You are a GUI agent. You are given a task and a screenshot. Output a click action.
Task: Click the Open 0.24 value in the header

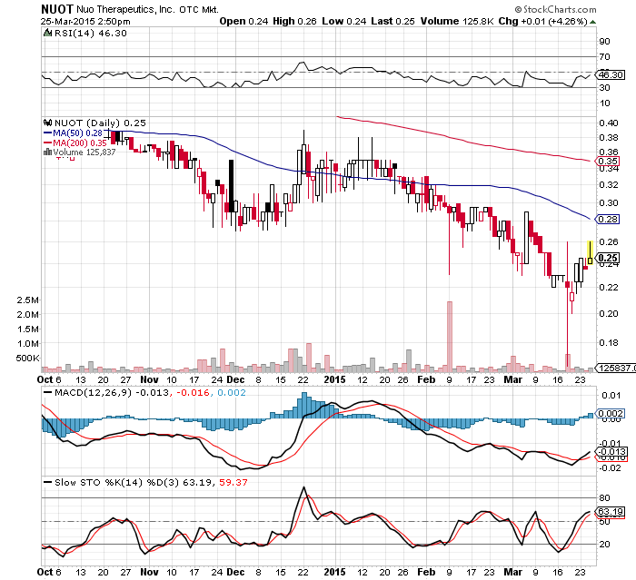click(x=243, y=21)
